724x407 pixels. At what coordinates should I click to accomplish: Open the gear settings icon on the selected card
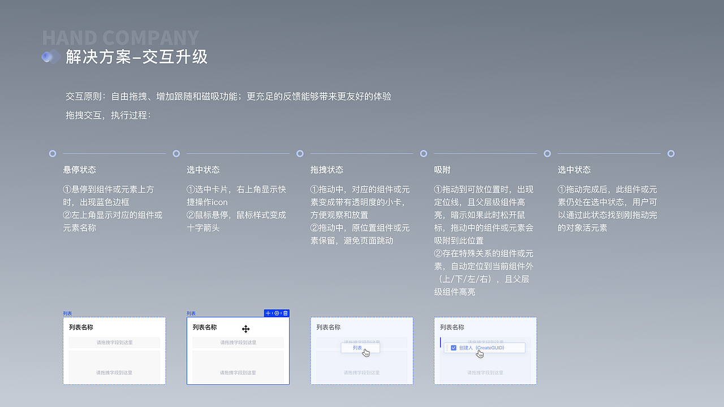(x=277, y=313)
